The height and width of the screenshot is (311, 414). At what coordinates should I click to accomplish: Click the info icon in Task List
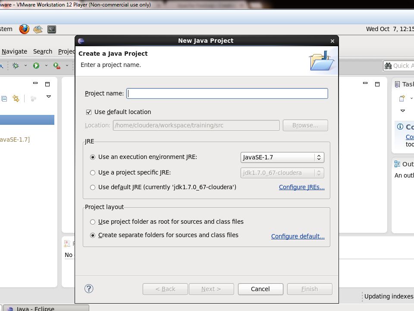coord(400,127)
